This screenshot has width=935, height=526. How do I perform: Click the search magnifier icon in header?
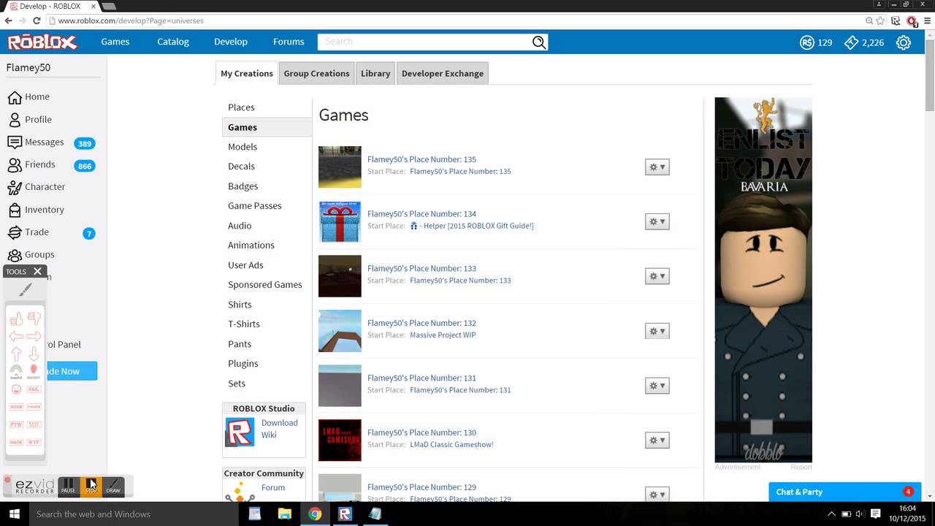point(538,42)
